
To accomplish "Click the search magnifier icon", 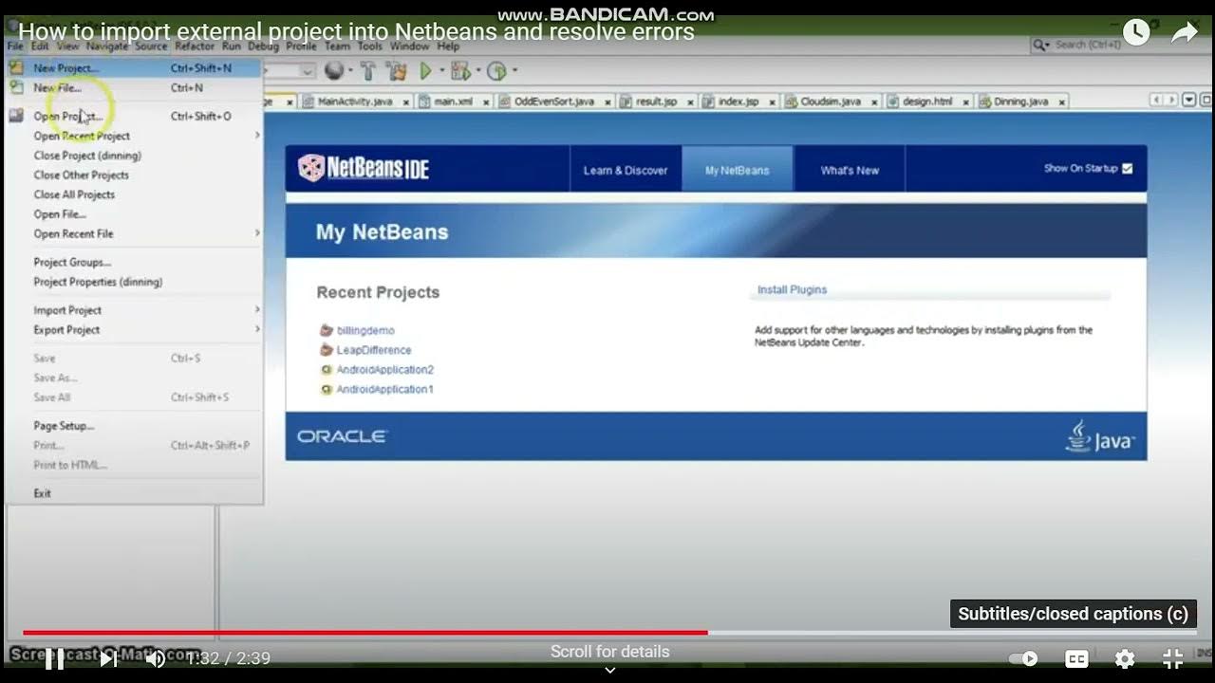I will click(1041, 45).
